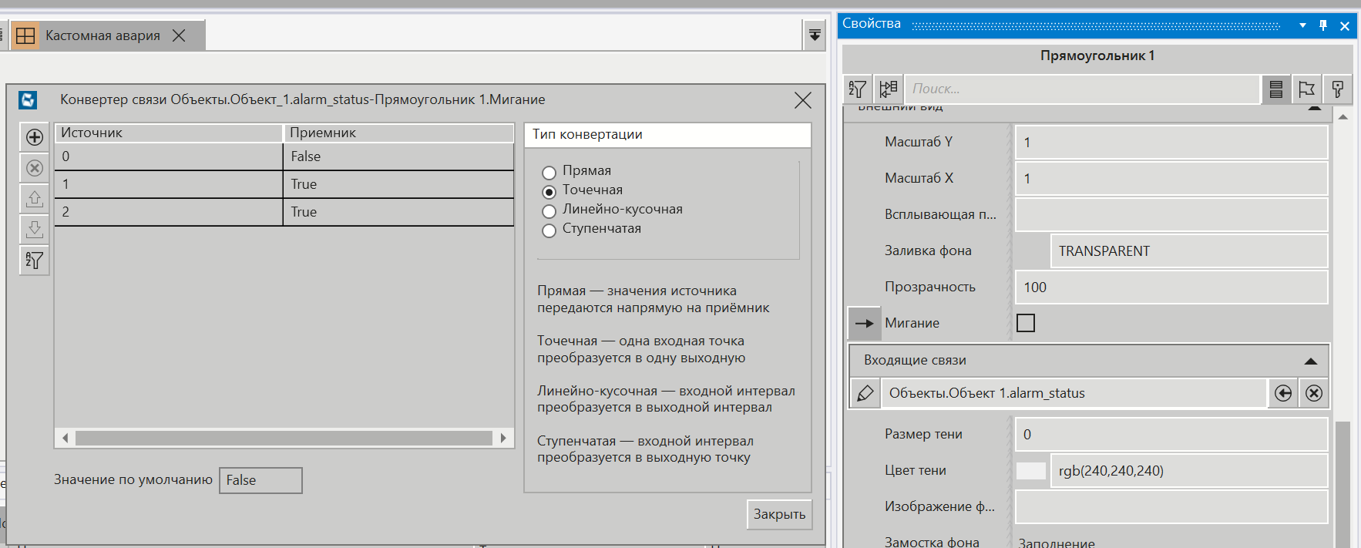
Task: Click the source cell with value 2
Action: tap(169, 212)
